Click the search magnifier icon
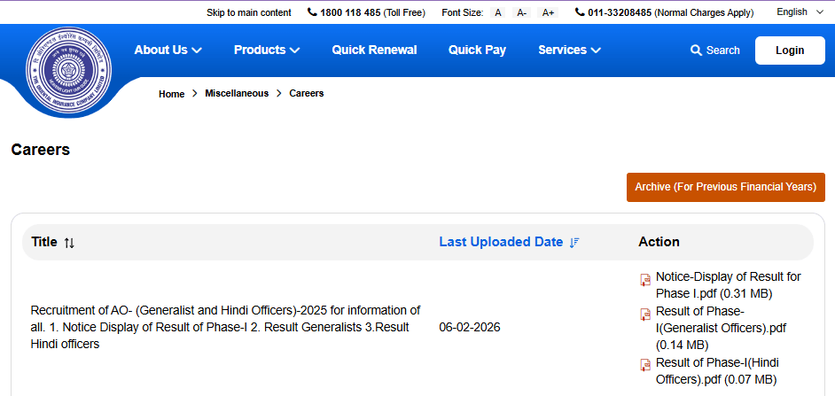835x396 pixels. point(696,50)
